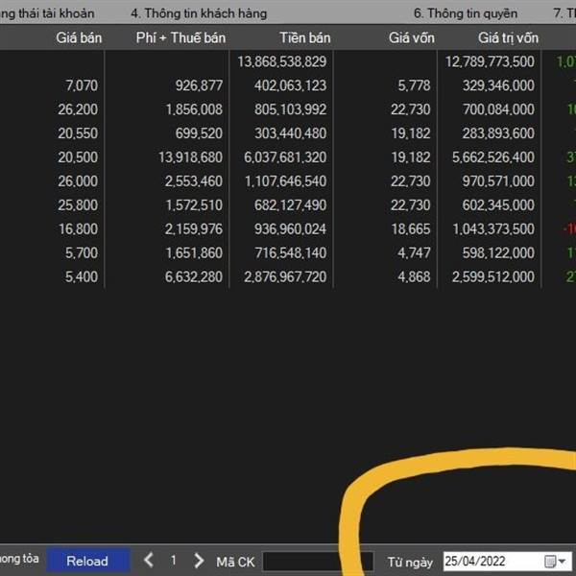This screenshot has height=576, width=576.
Task: Sort by Giá vốn column header
Action: (412, 37)
